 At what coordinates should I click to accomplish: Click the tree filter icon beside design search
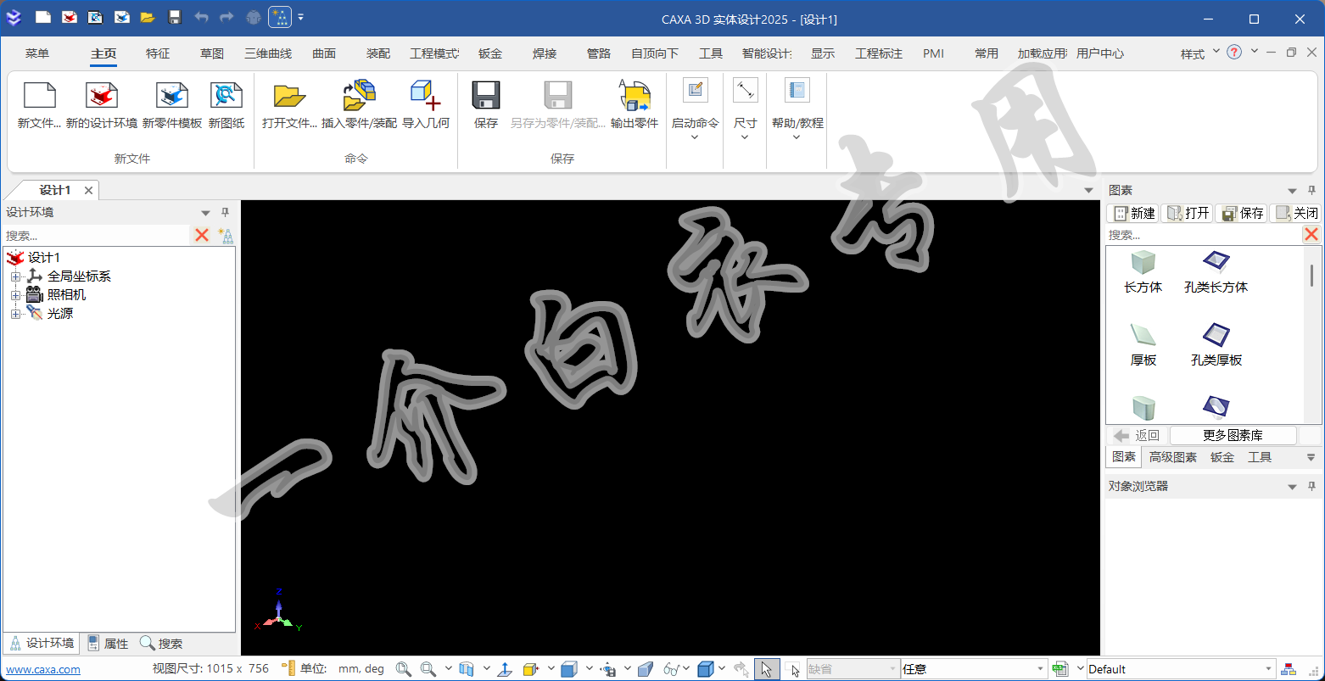point(226,235)
